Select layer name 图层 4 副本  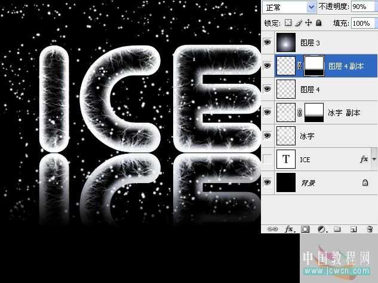point(346,66)
